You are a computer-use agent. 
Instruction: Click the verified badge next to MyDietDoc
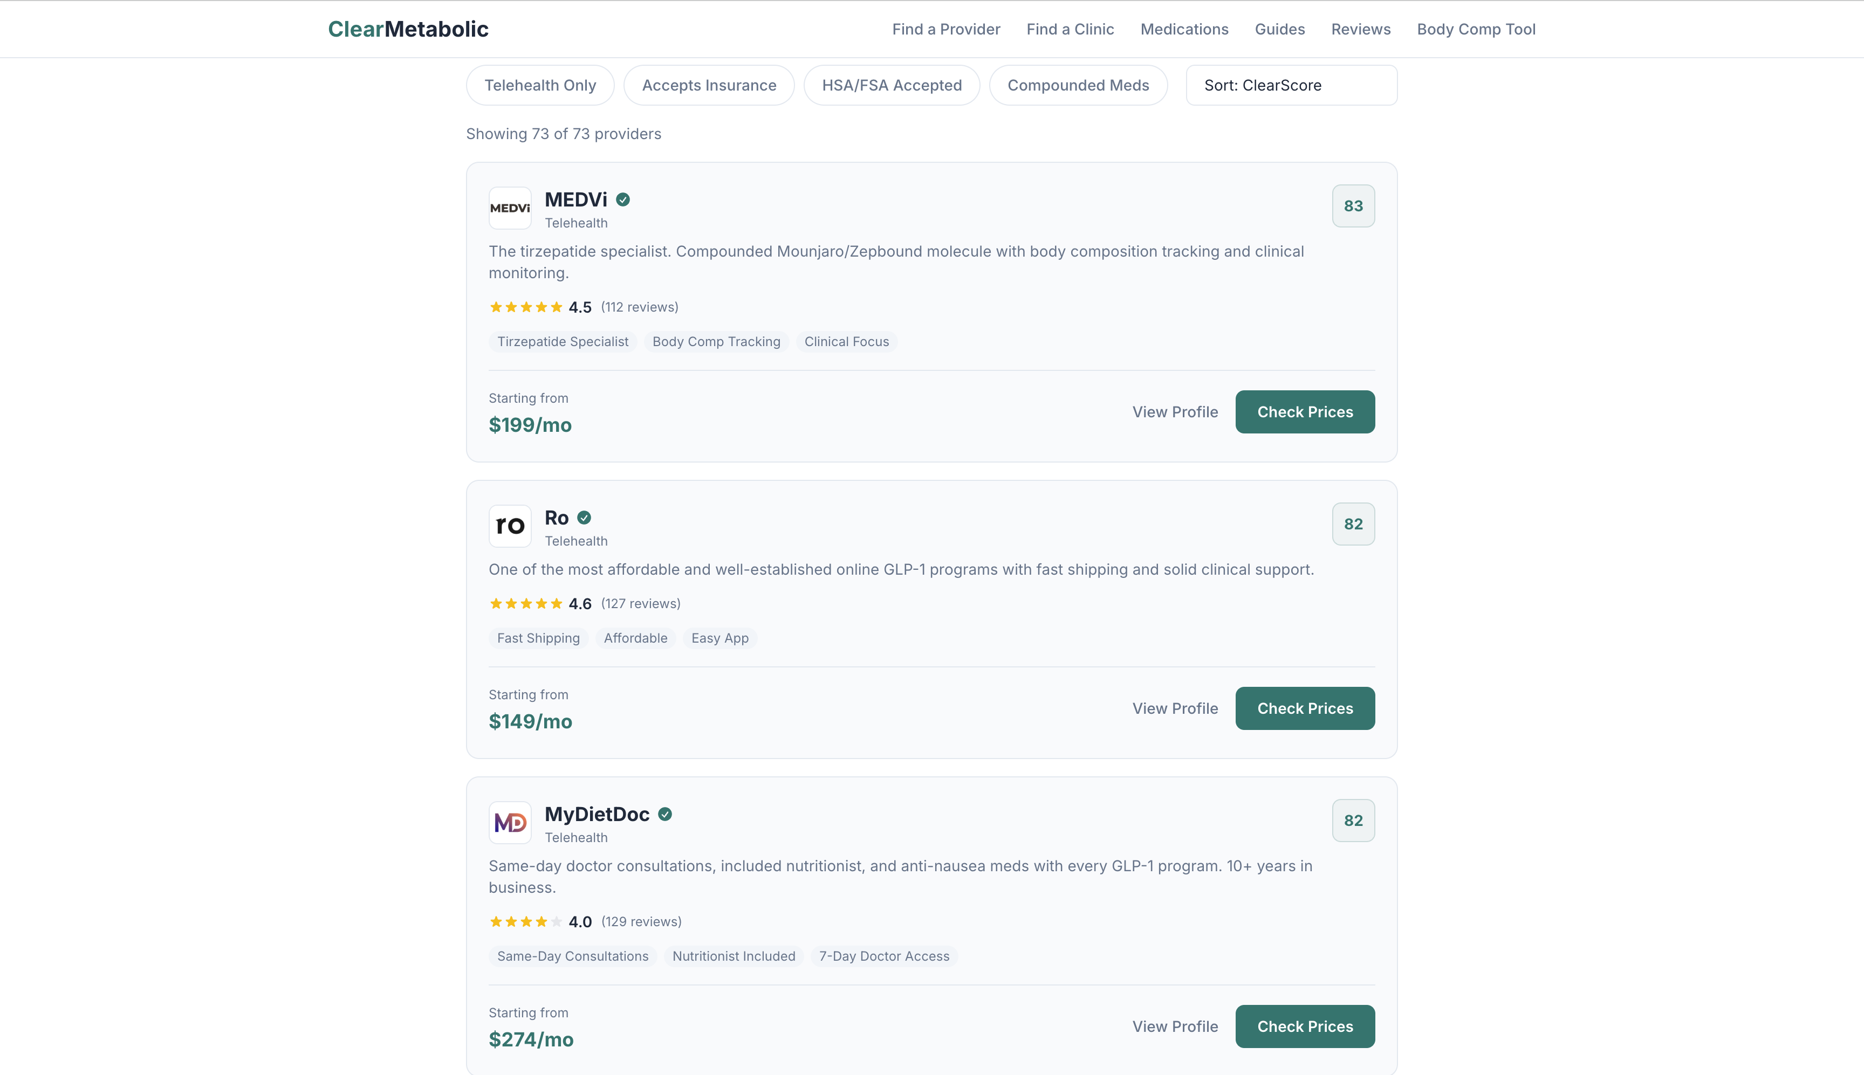pos(663,814)
